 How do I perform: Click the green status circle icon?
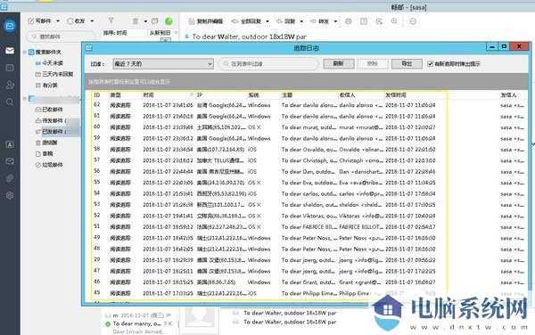click(x=169, y=21)
